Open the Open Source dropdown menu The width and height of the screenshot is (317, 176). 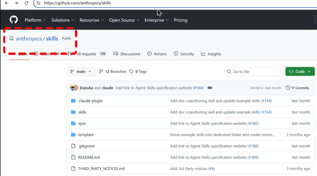[x=124, y=20]
